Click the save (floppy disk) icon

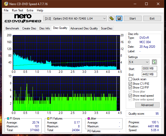pos(119,19)
